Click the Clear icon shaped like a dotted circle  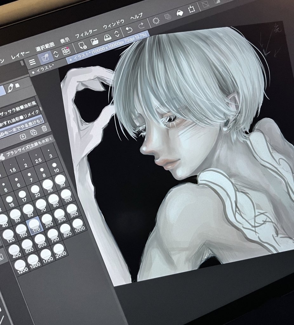(156, 21)
